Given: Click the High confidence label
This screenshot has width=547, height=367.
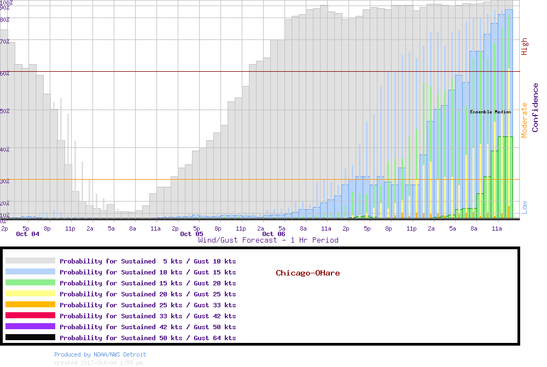Looking at the screenshot, I should [525, 46].
